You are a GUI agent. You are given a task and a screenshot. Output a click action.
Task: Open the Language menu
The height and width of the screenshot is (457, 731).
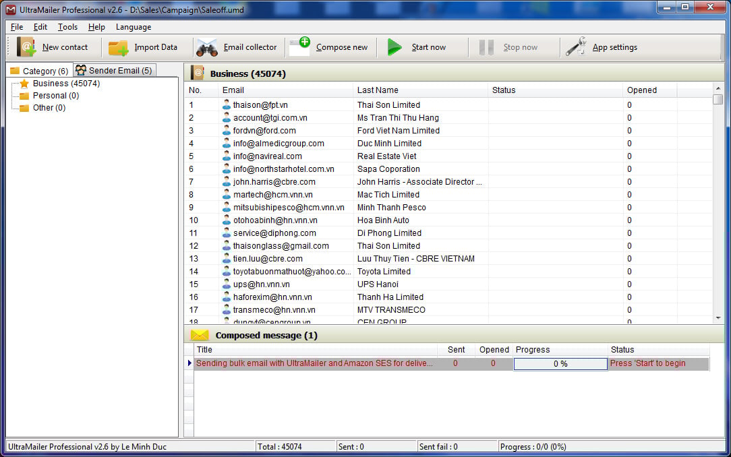click(134, 27)
